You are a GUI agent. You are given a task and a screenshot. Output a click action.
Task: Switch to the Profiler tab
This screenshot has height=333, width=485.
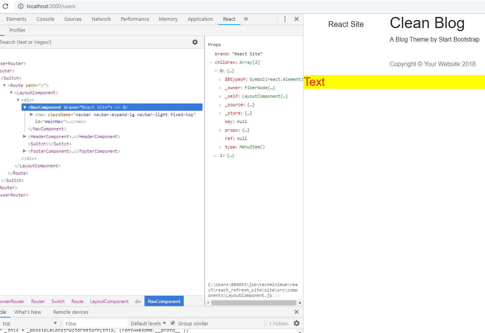pyautogui.click(x=17, y=30)
